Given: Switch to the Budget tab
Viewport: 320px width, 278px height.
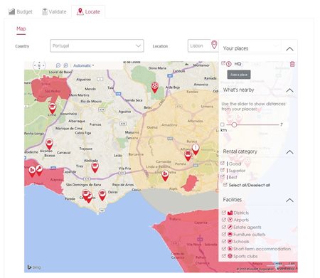Looking at the screenshot, I should click(x=21, y=11).
